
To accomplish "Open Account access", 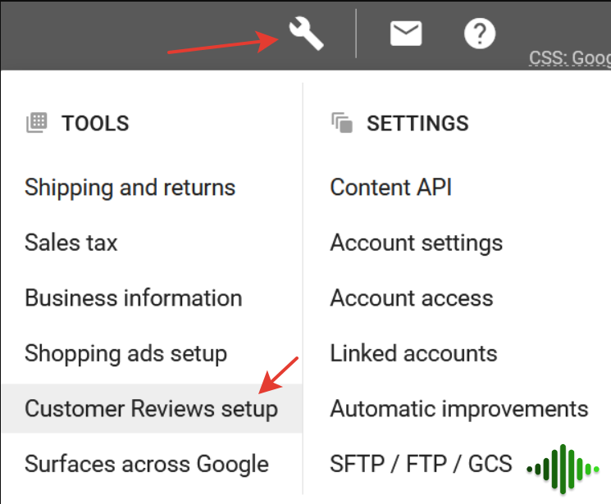I will tap(412, 298).
